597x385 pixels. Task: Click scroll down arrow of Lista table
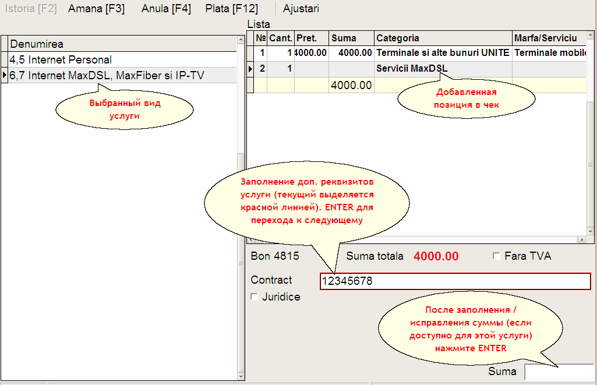pos(590,231)
